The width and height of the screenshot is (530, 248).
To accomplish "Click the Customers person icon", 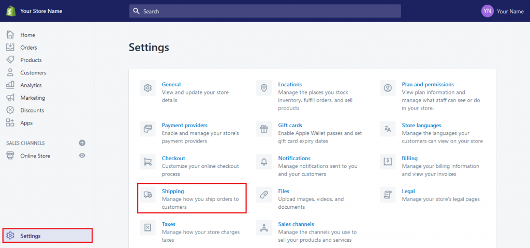I will (x=10, y=72).
